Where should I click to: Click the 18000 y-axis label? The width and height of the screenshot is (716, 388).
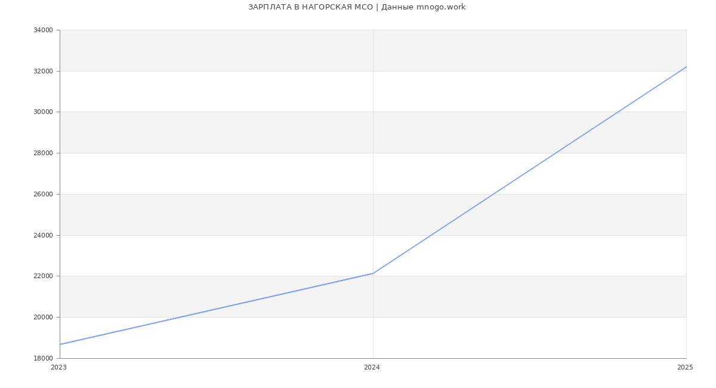tap(43, 358)
